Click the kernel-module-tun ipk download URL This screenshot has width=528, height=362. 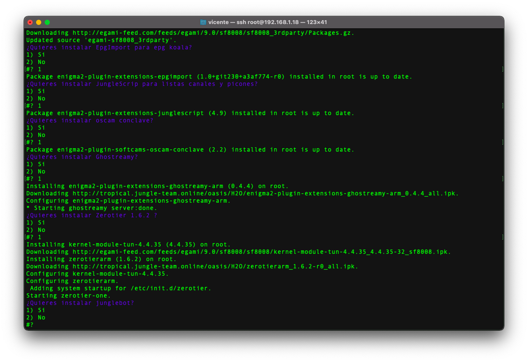pyautogui.click(x=261, y=252)
